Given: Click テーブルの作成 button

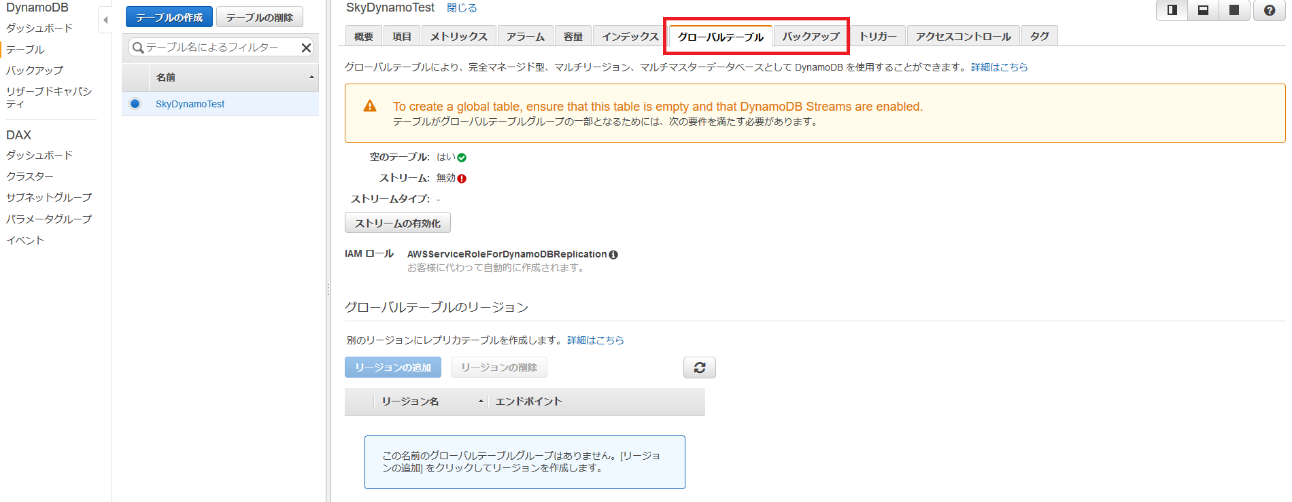Looking at the screenshot, I should (169, 17).
